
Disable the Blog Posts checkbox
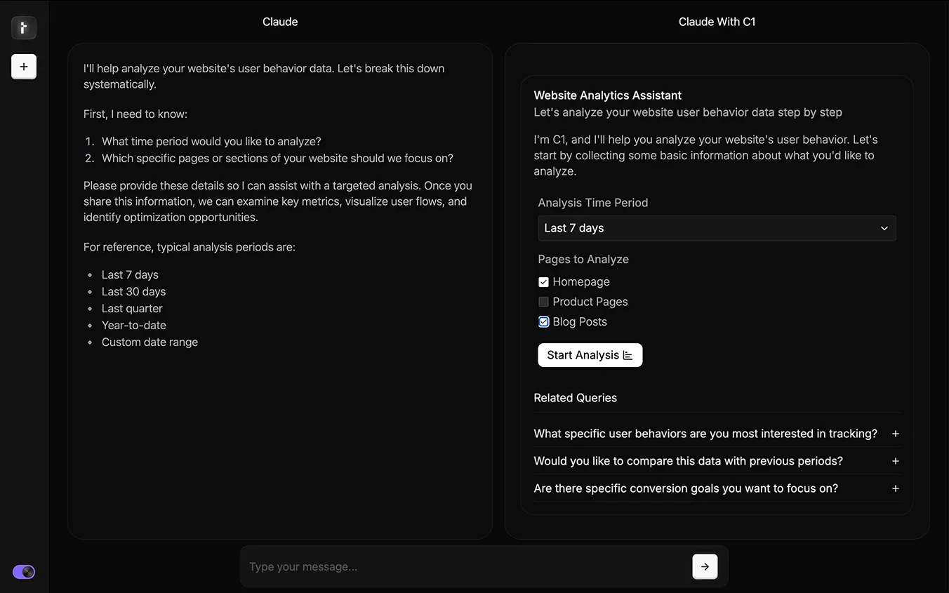point(543,321)
